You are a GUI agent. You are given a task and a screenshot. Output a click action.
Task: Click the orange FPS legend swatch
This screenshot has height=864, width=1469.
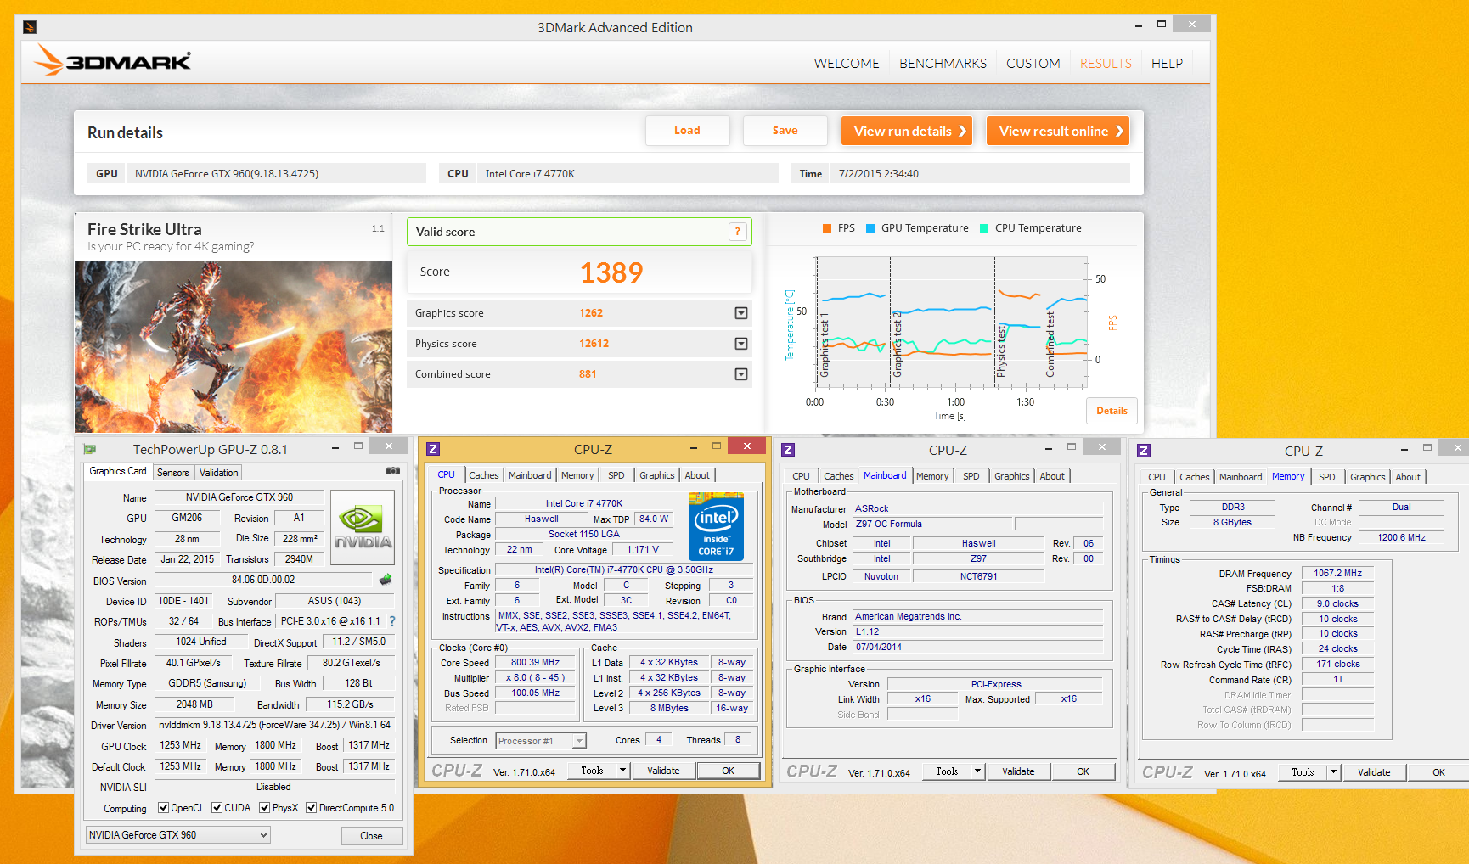tap(827, 228)
